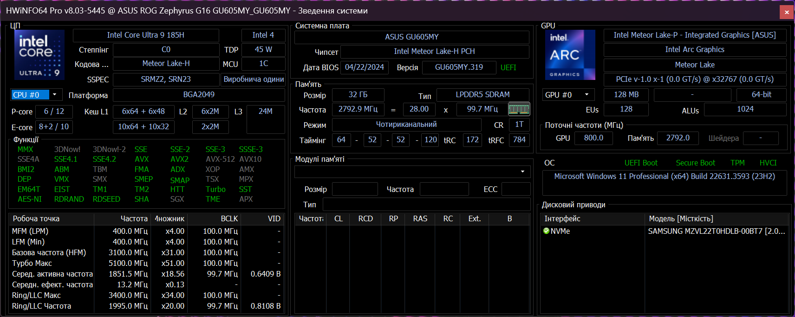Click the memory module chip icon
Screen dimensions: 795x317
519,109
